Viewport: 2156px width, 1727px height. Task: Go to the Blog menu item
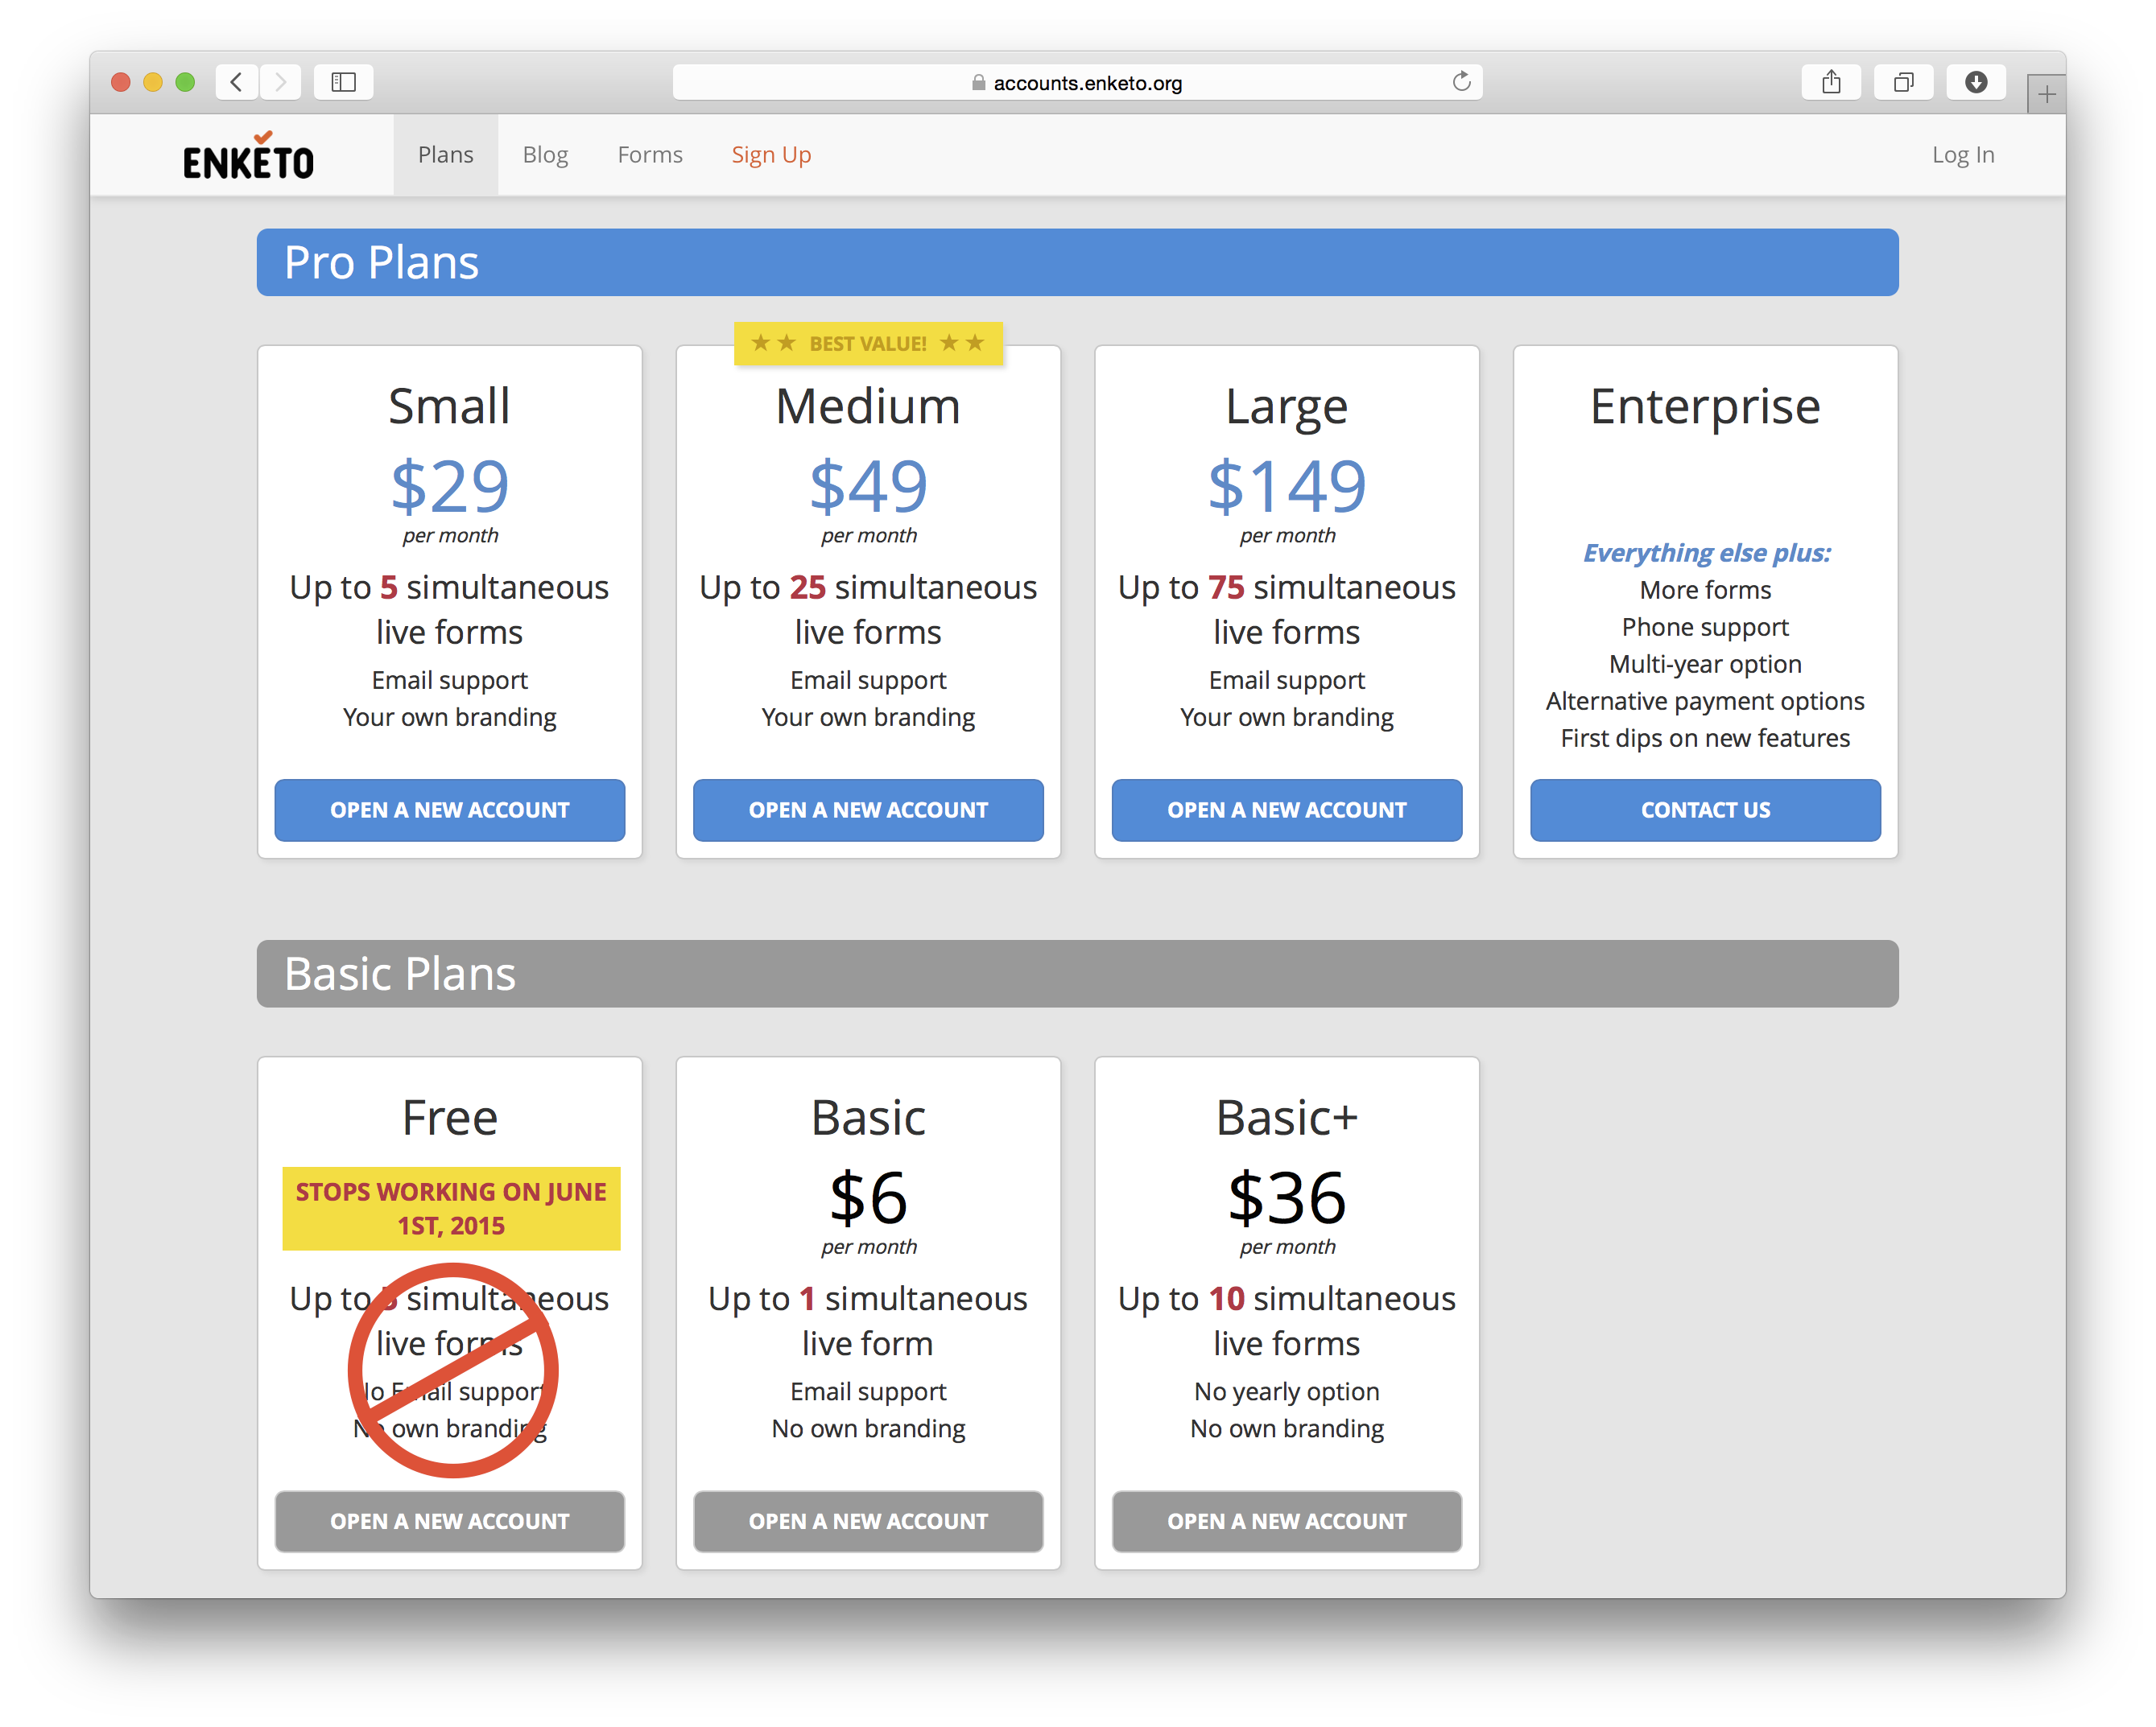click(x=545, y=155)
